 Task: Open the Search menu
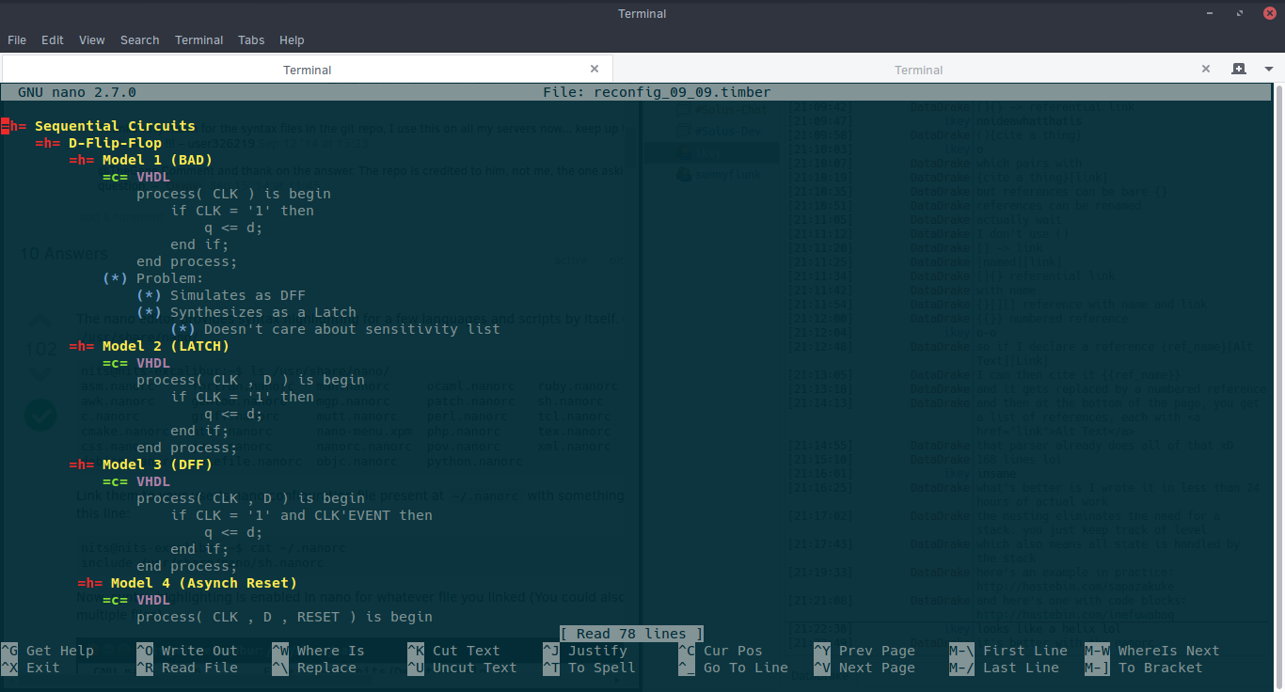[x=139, y=40]
